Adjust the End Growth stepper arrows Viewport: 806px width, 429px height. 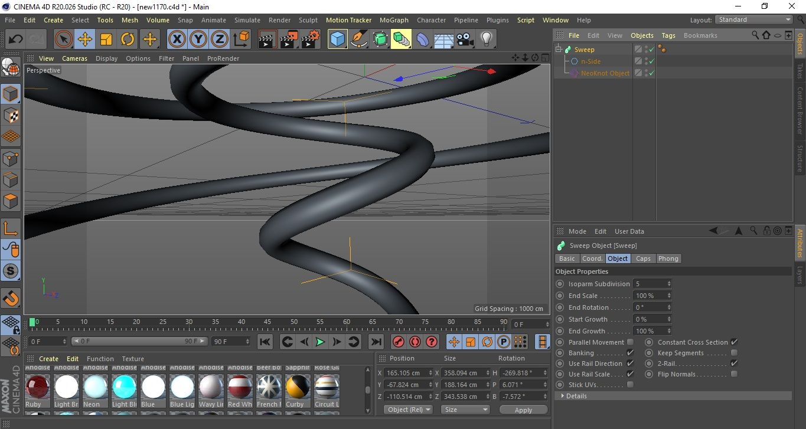coord(669,331)
